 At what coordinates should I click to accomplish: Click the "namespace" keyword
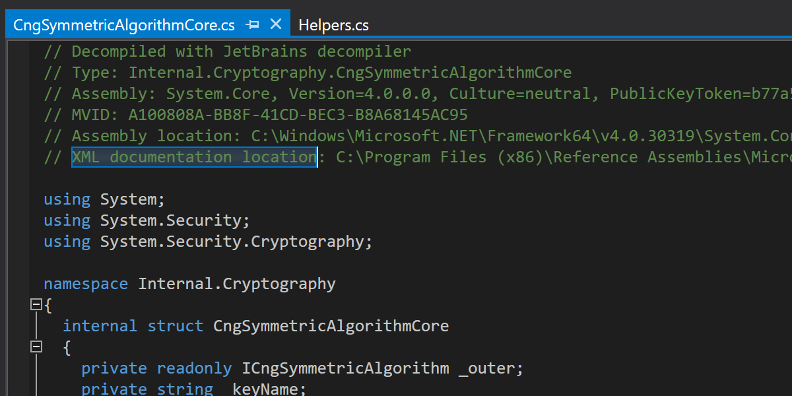point(86,284)
